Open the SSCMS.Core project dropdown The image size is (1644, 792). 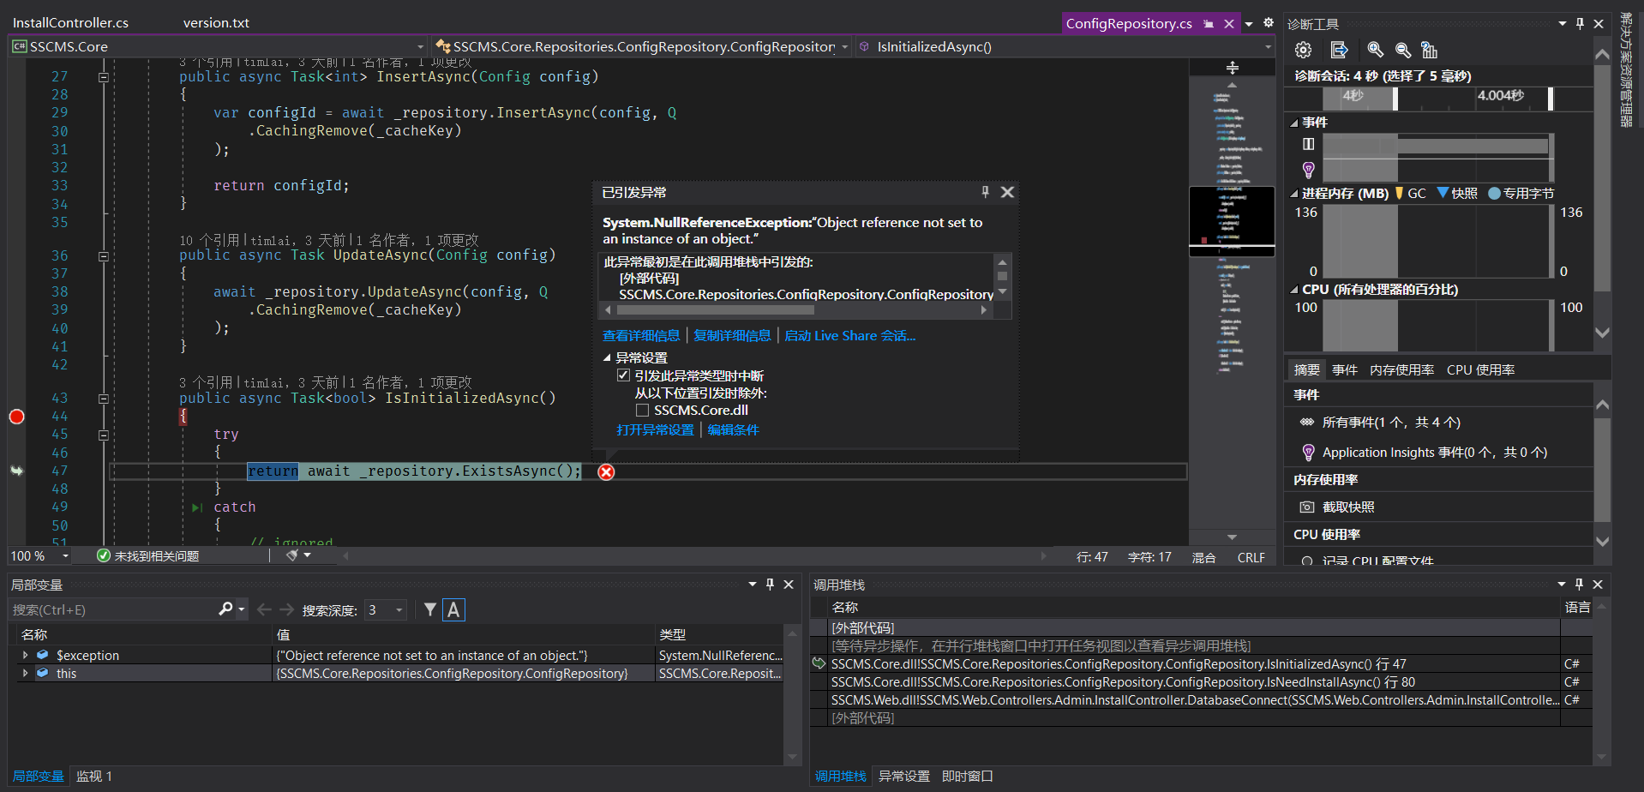coord(420,46)
